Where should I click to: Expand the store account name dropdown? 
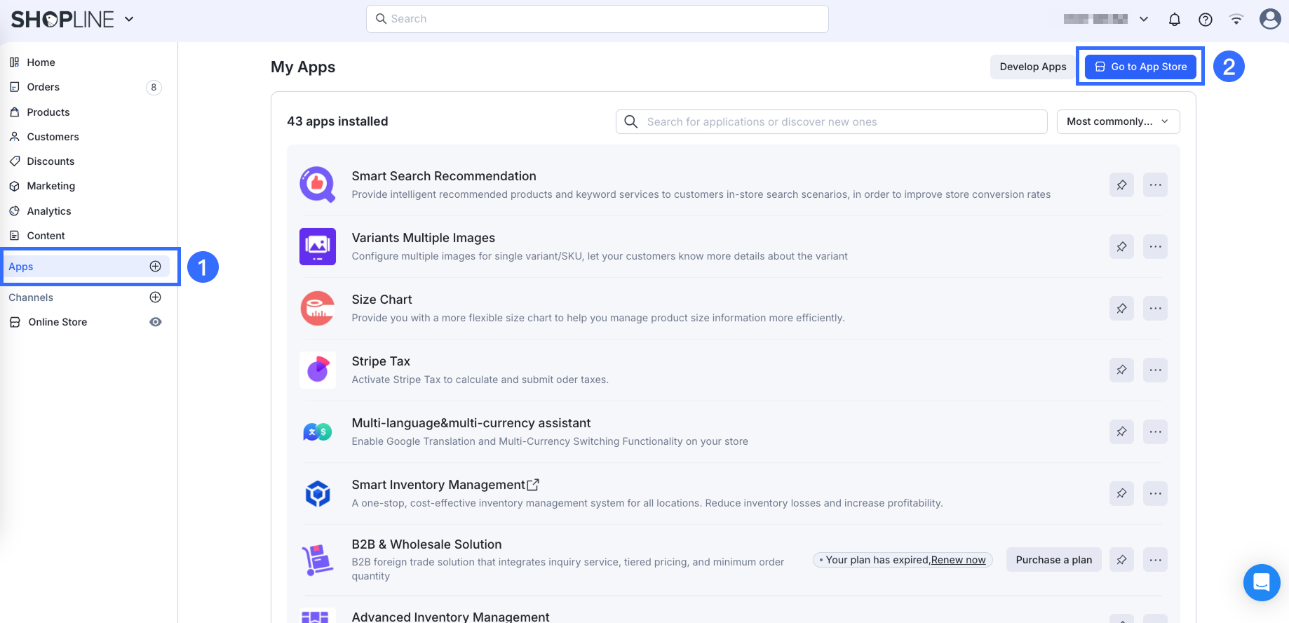click(1143, 19)
